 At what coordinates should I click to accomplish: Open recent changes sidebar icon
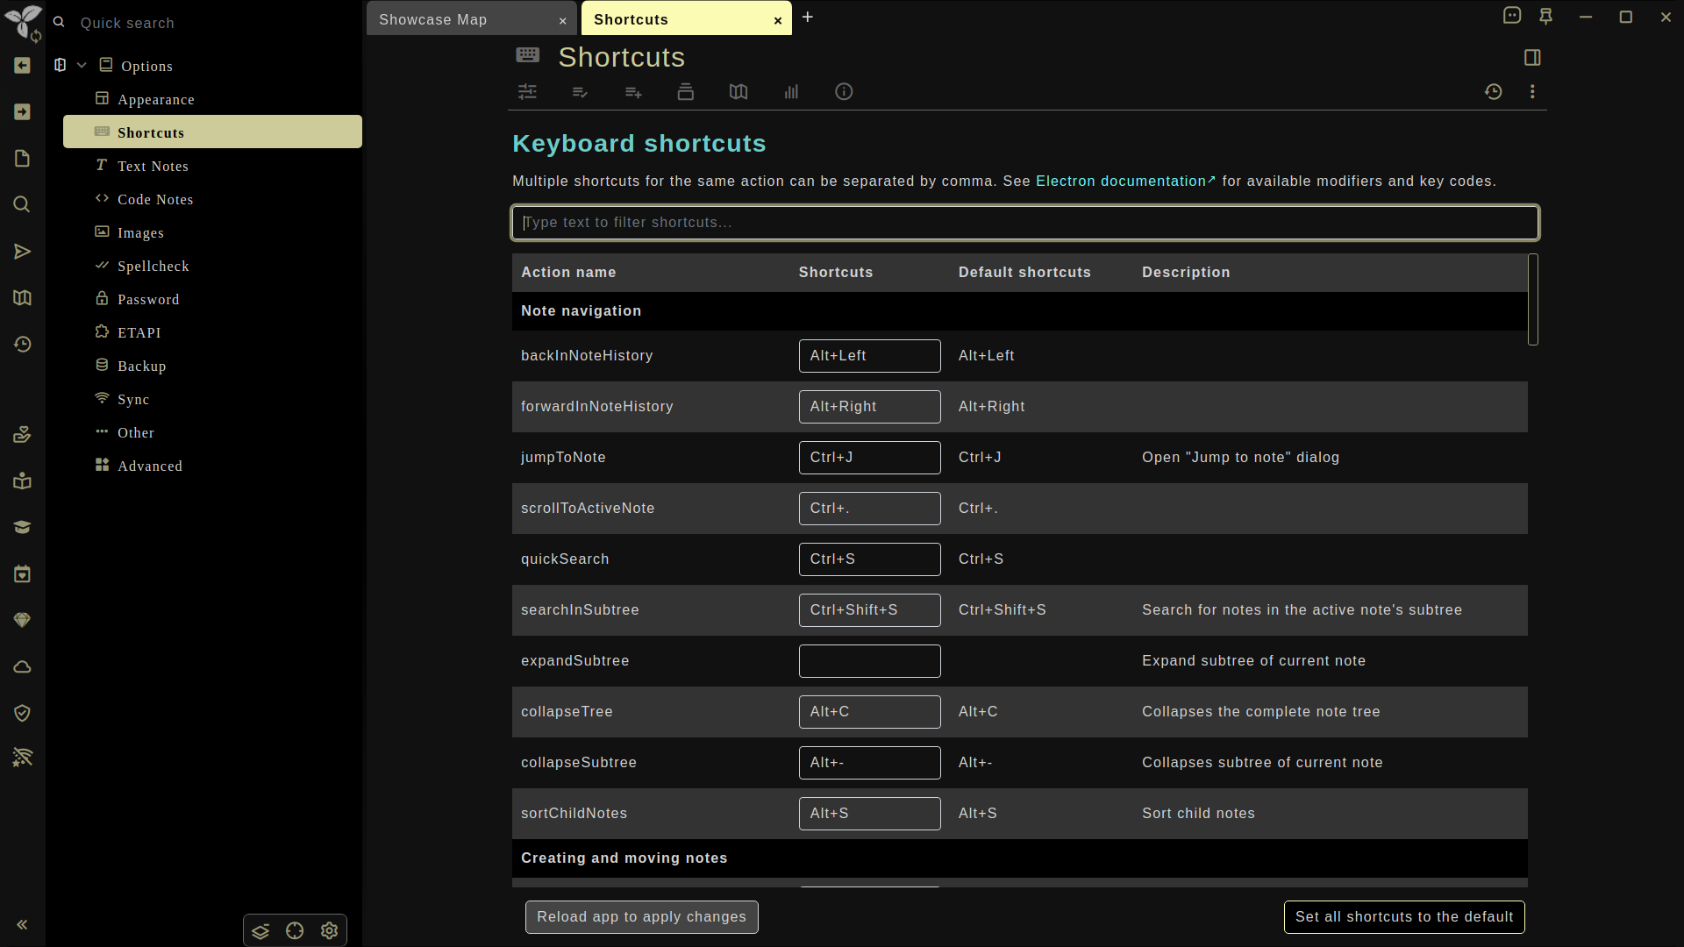pos(23,345)
